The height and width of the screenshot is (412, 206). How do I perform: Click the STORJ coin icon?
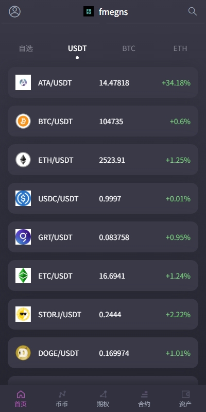coord(23,314)
